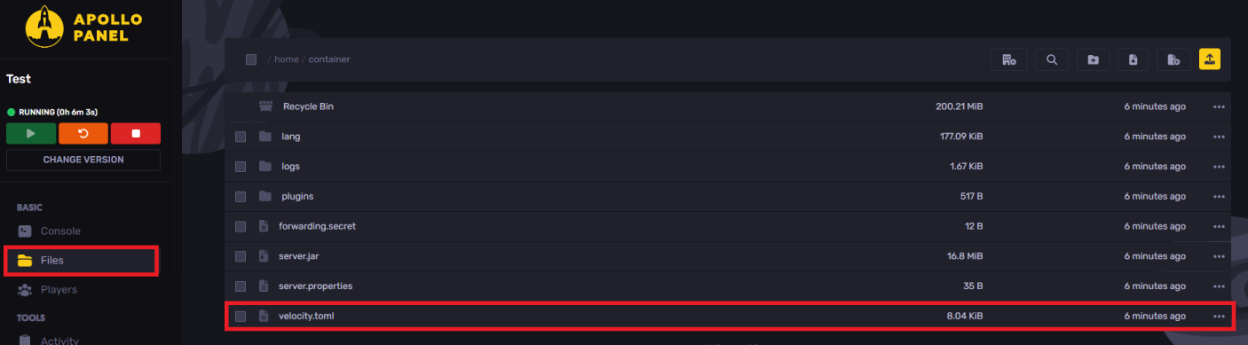
Task: Tick the checkbox beside velocity.toml
Action: click(241, 316)
